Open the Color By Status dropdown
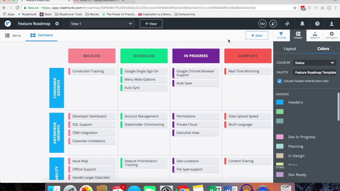The width and height of the screenshot is (340, 191). click(x=314, y=63)
